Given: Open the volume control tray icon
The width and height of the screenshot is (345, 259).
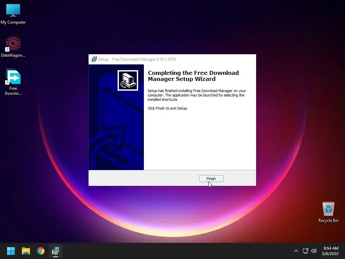Looking at the screenshot, I should click(314, 251).
